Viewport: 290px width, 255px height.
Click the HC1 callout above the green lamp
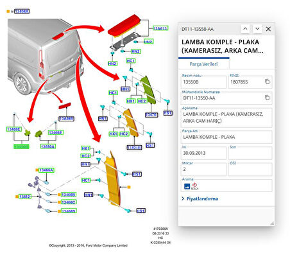click(131, 61)
